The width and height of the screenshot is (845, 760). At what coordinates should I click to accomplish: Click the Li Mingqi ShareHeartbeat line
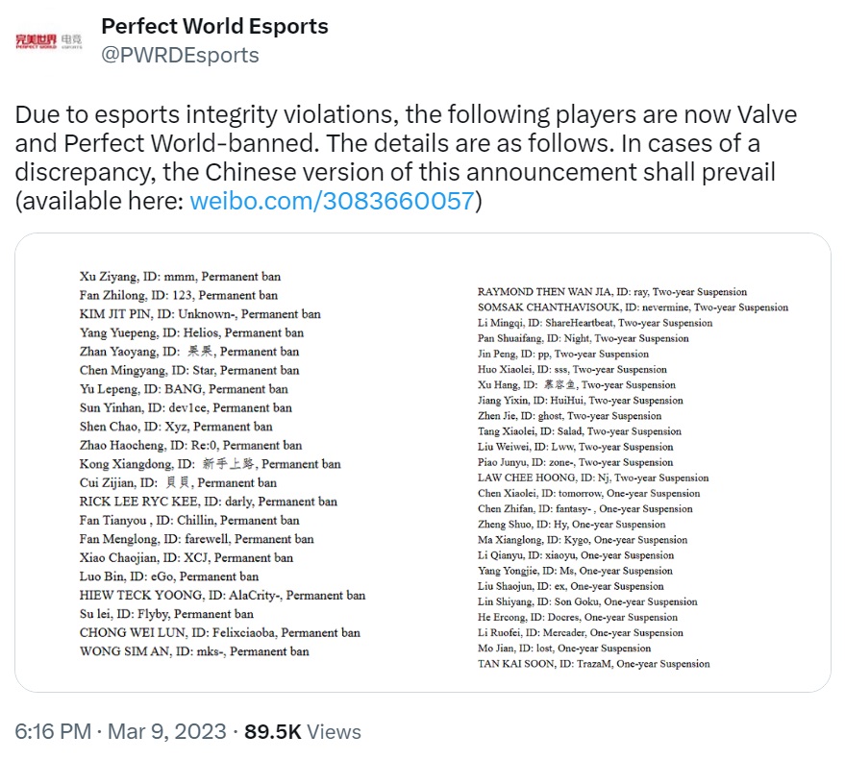[x=595, y=323]
